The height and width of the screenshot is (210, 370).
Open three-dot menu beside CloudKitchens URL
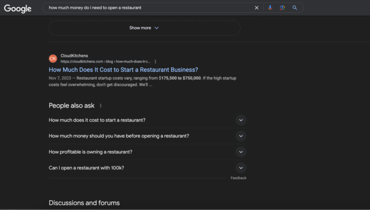tap(155, 62)
